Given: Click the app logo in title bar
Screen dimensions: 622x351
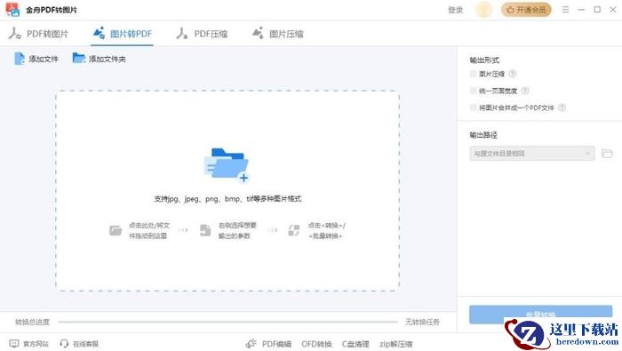Looking at the screenshot, I should click(x=12, y=10).
